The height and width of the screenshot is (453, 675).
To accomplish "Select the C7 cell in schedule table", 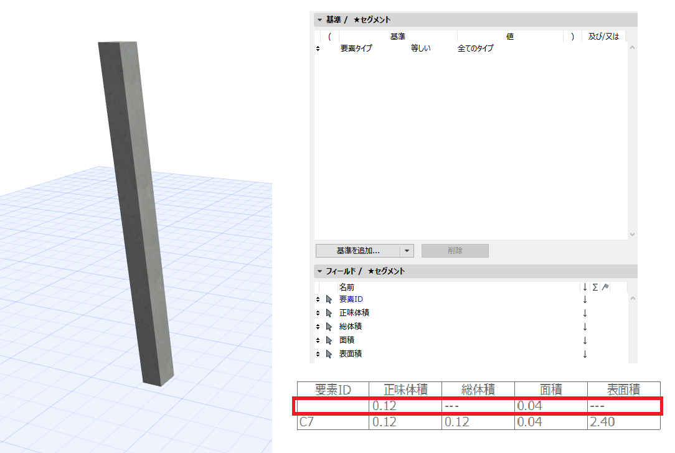I will click(x=333, y=422).
